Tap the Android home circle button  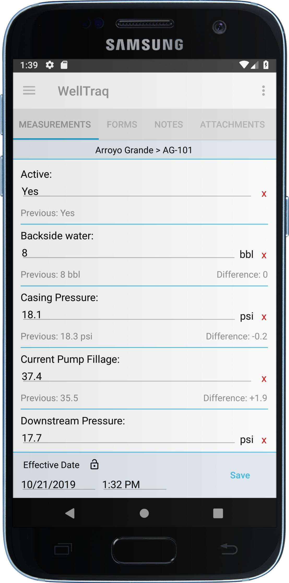pos(144,513)
